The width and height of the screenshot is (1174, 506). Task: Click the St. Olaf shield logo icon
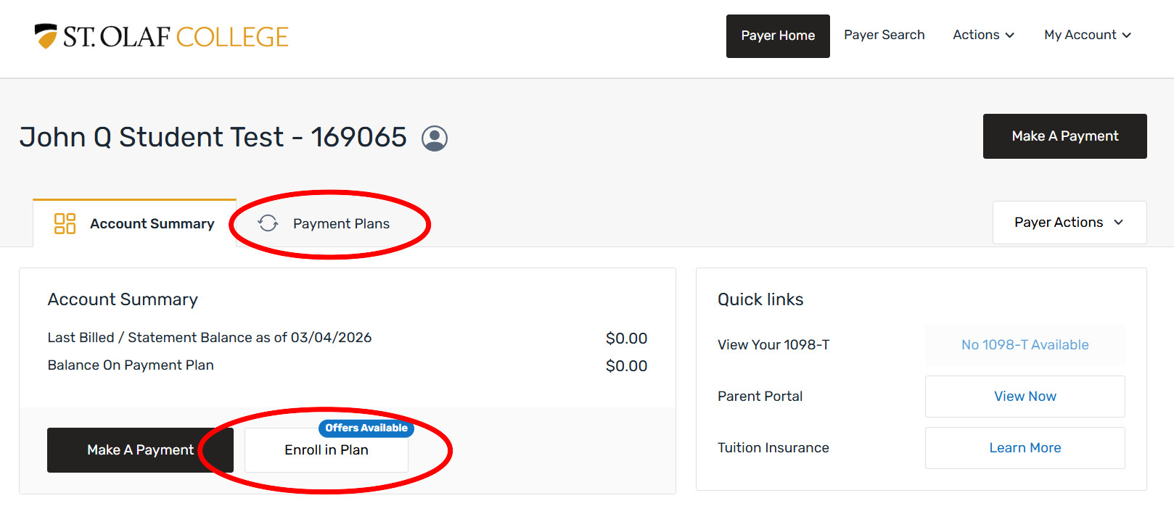[x=46, y=36]
